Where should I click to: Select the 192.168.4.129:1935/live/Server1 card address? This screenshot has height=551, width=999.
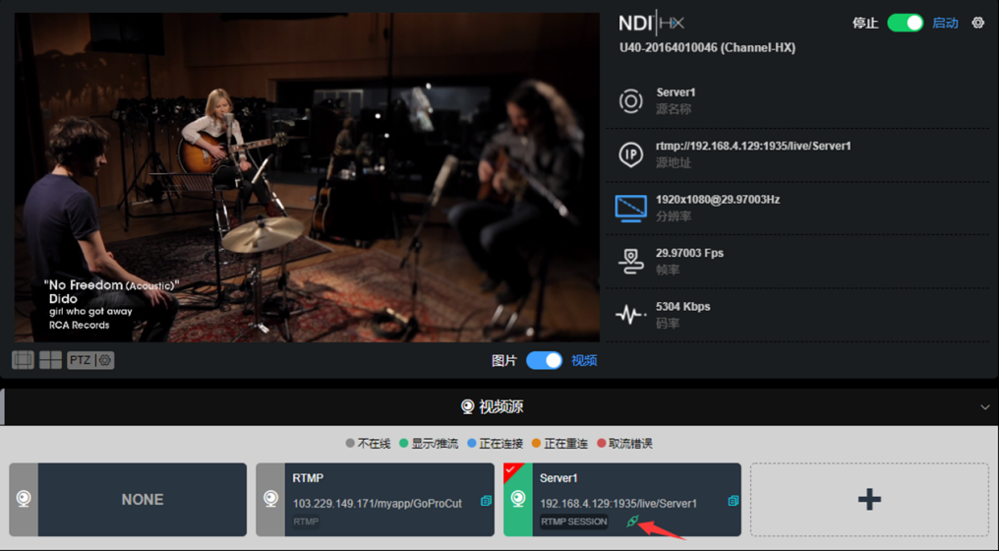tap(618, 504)
